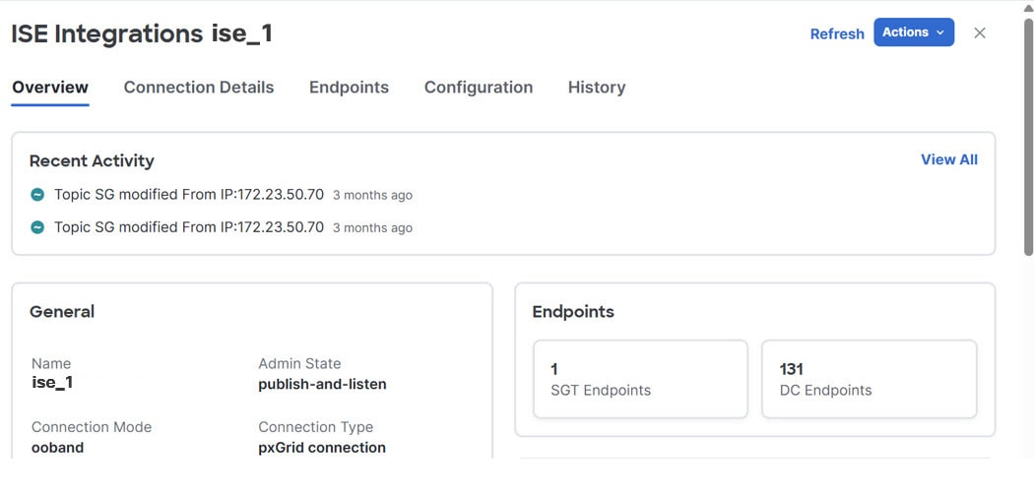Select first Topic SG modified activity entry
The image size is (1034, 497).
point(222,195)
